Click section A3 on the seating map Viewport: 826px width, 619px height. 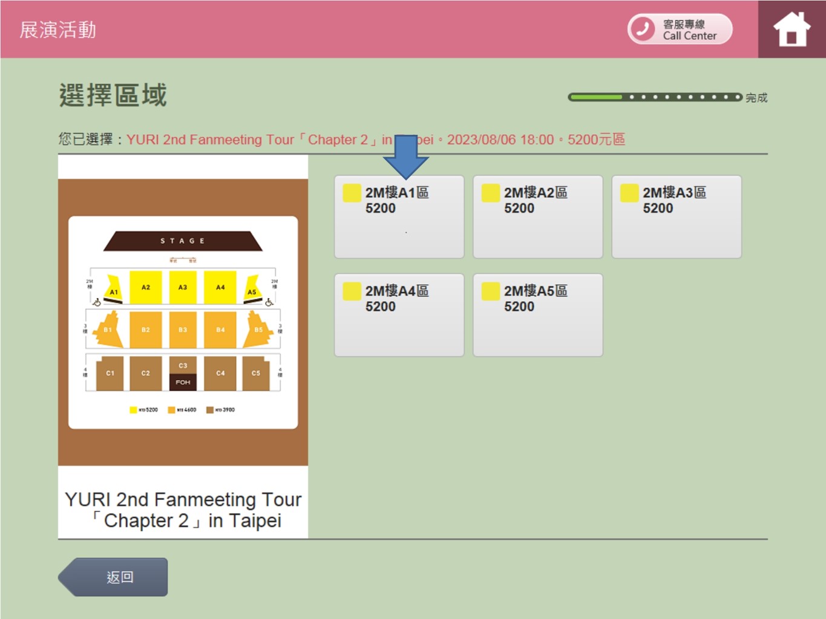pyautogui.click(x=183, y=287)
